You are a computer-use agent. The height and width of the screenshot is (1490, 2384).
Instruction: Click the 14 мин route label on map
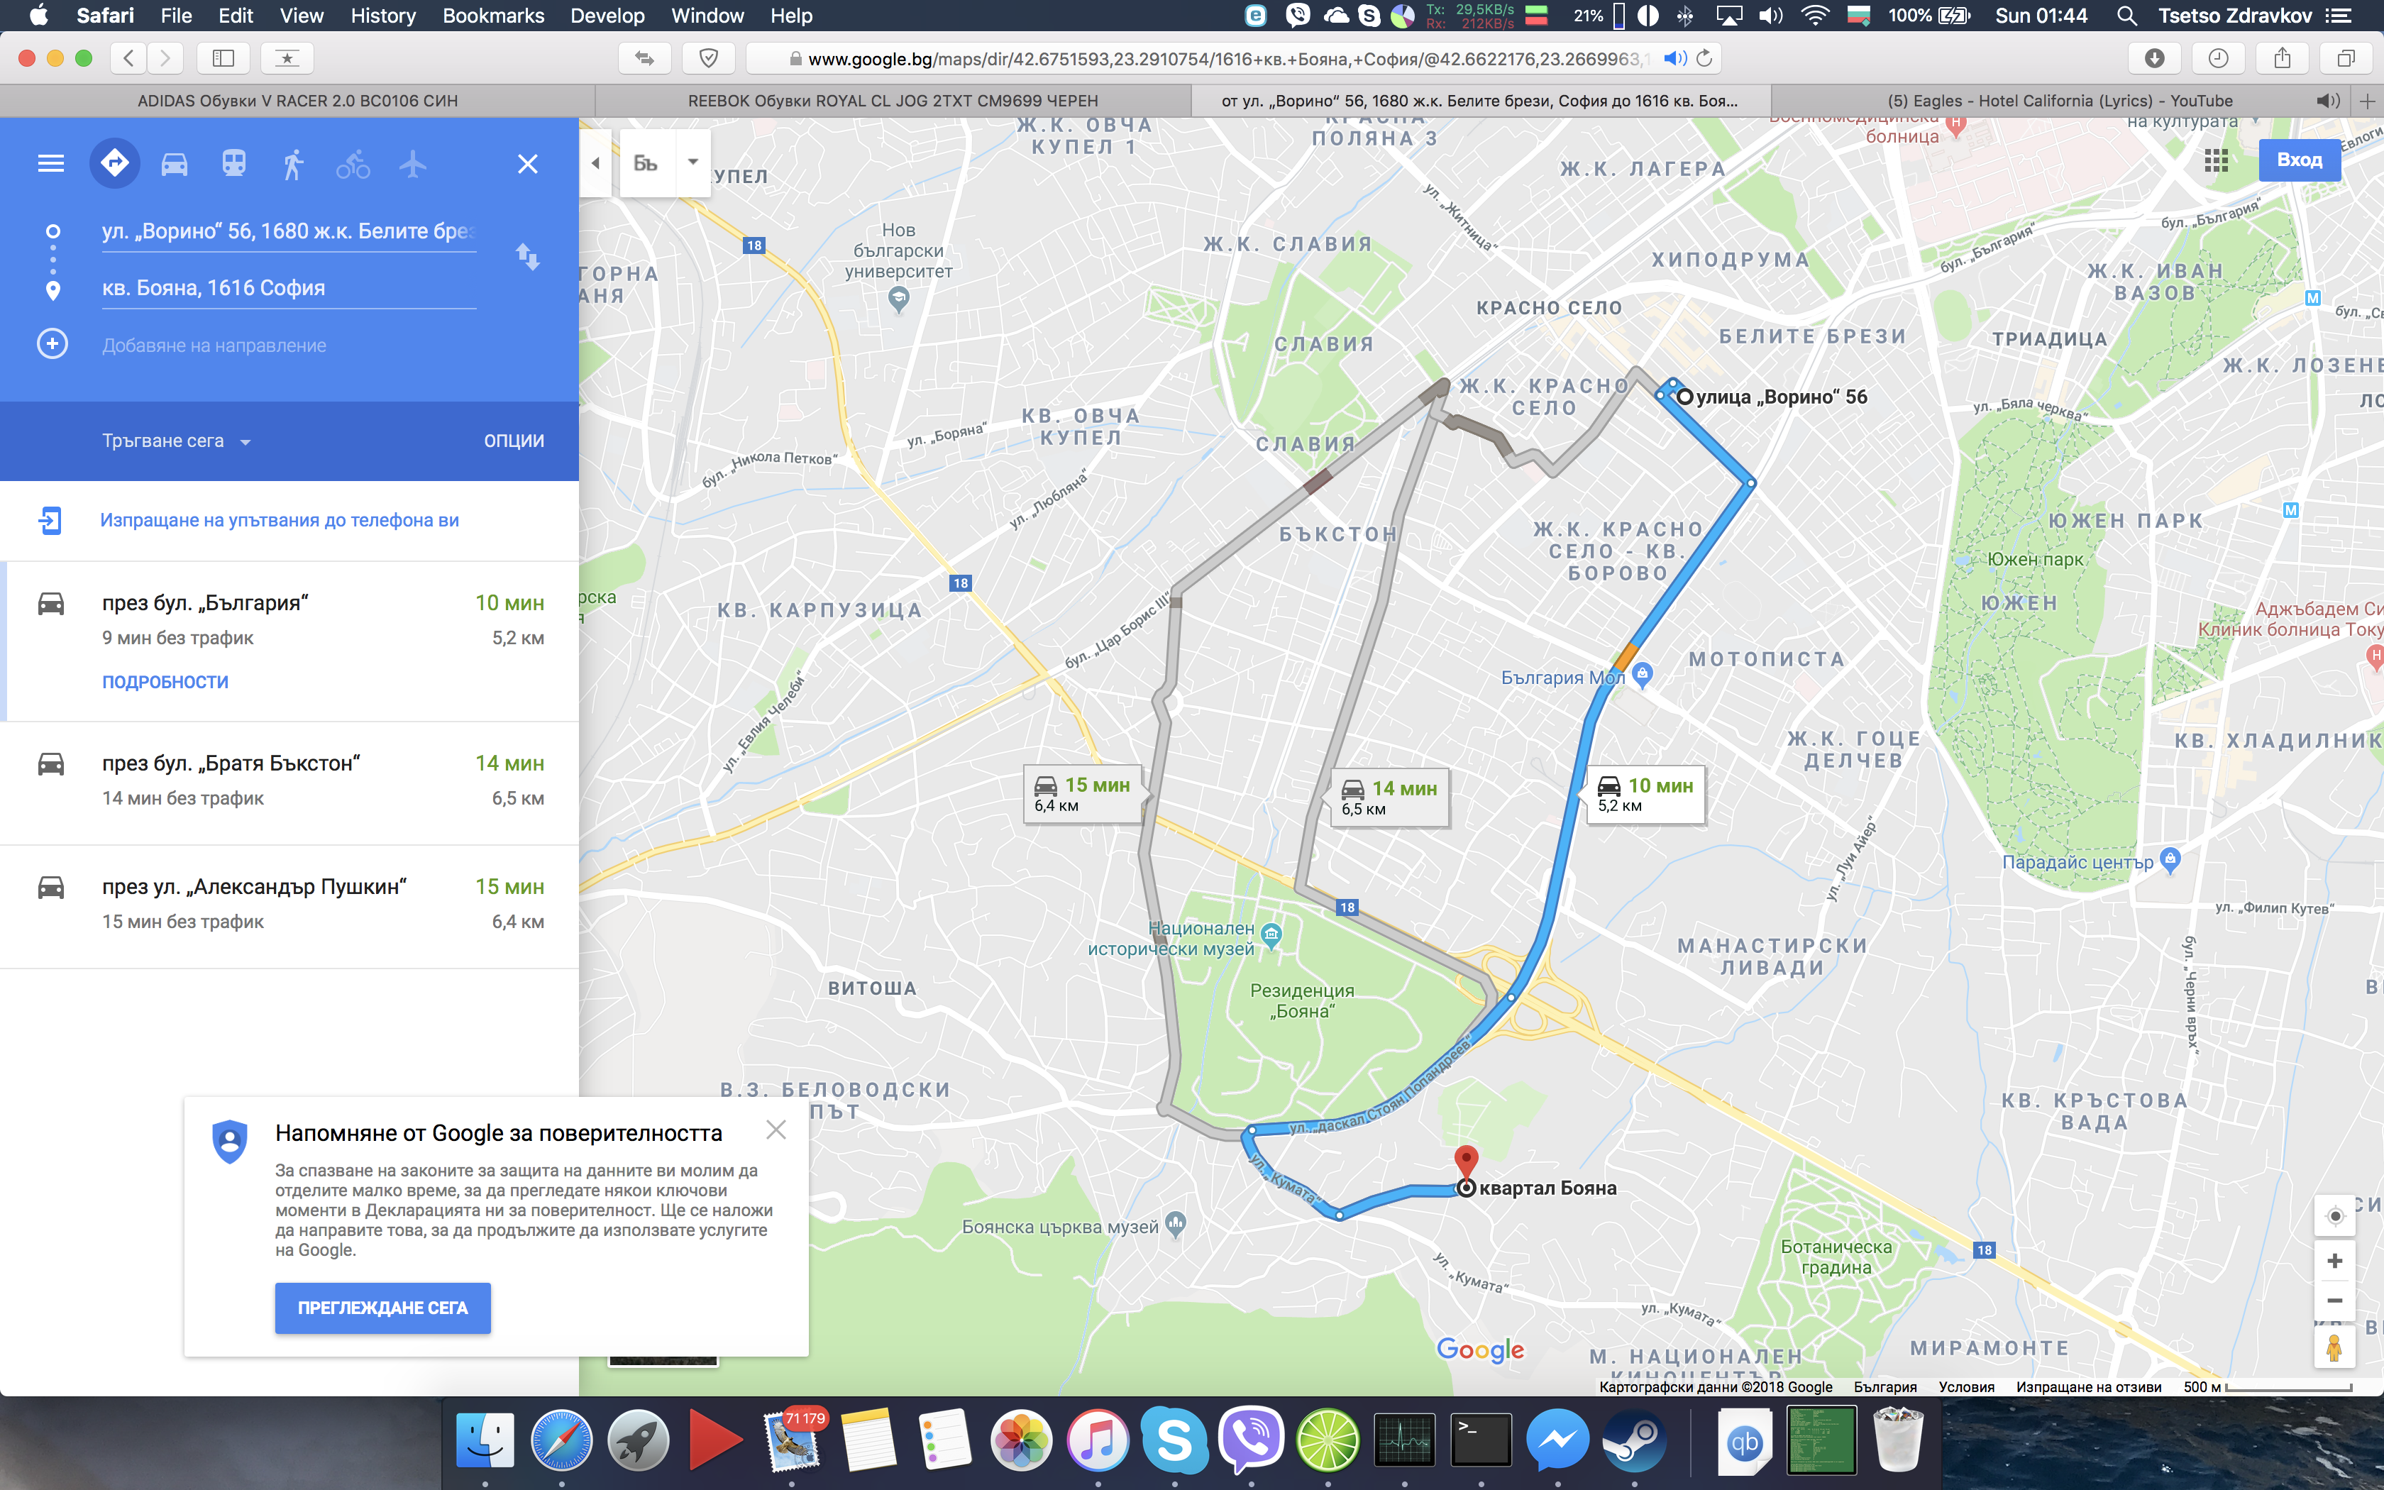[x=1389, y=798]
